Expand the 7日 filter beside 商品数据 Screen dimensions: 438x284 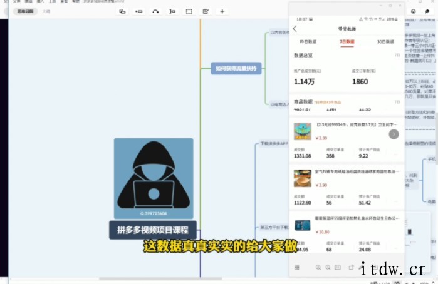397,102
